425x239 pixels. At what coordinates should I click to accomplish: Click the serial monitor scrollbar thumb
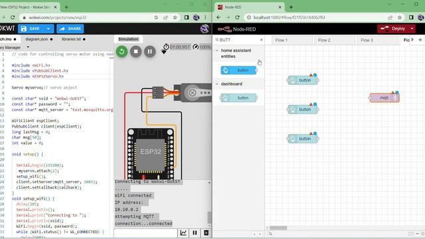coord(209,217)
